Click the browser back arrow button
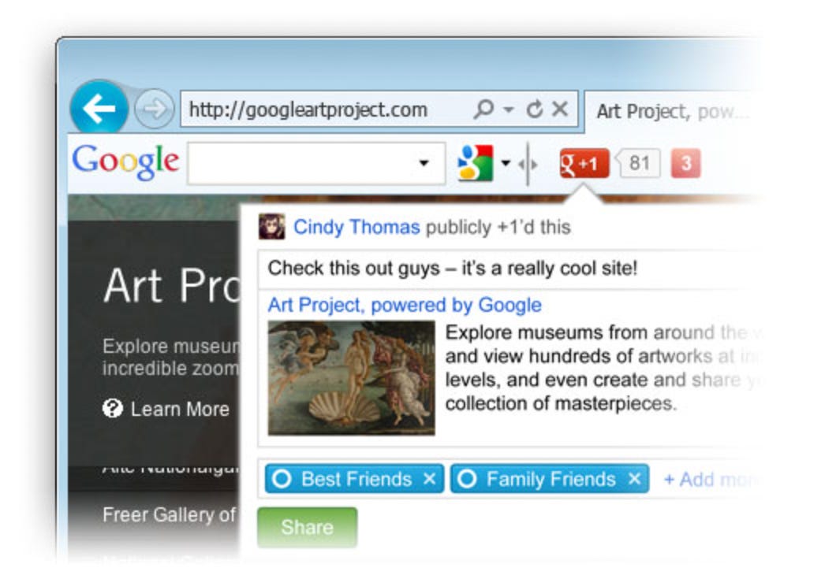This screenshot has height=575, width=825. click(x=99, y=108)
